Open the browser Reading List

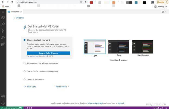pyautogui.click(x=161, y=7)
